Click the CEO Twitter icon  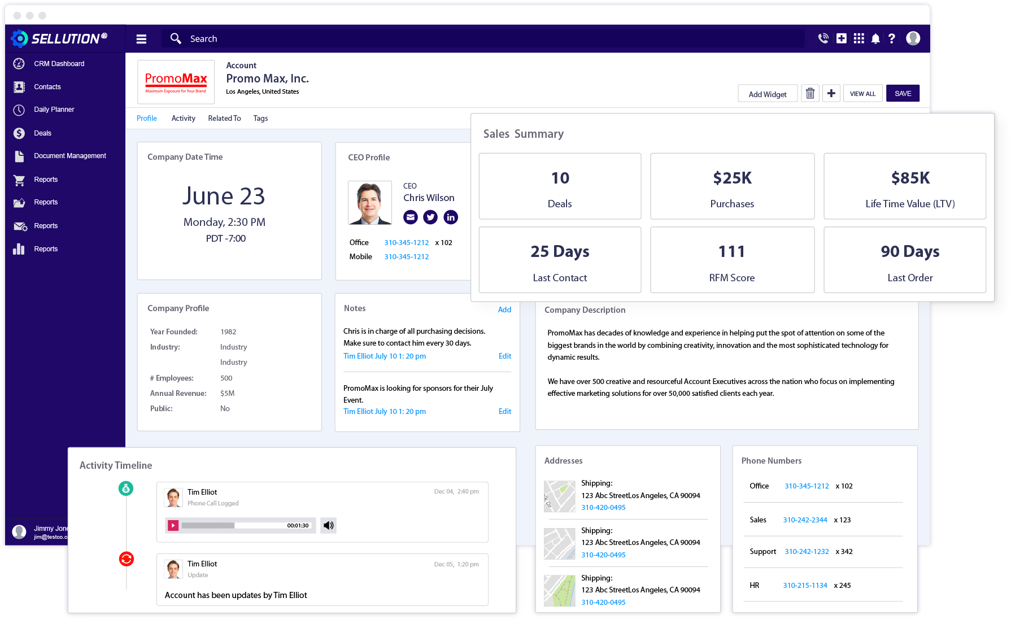tap(430, 217)
